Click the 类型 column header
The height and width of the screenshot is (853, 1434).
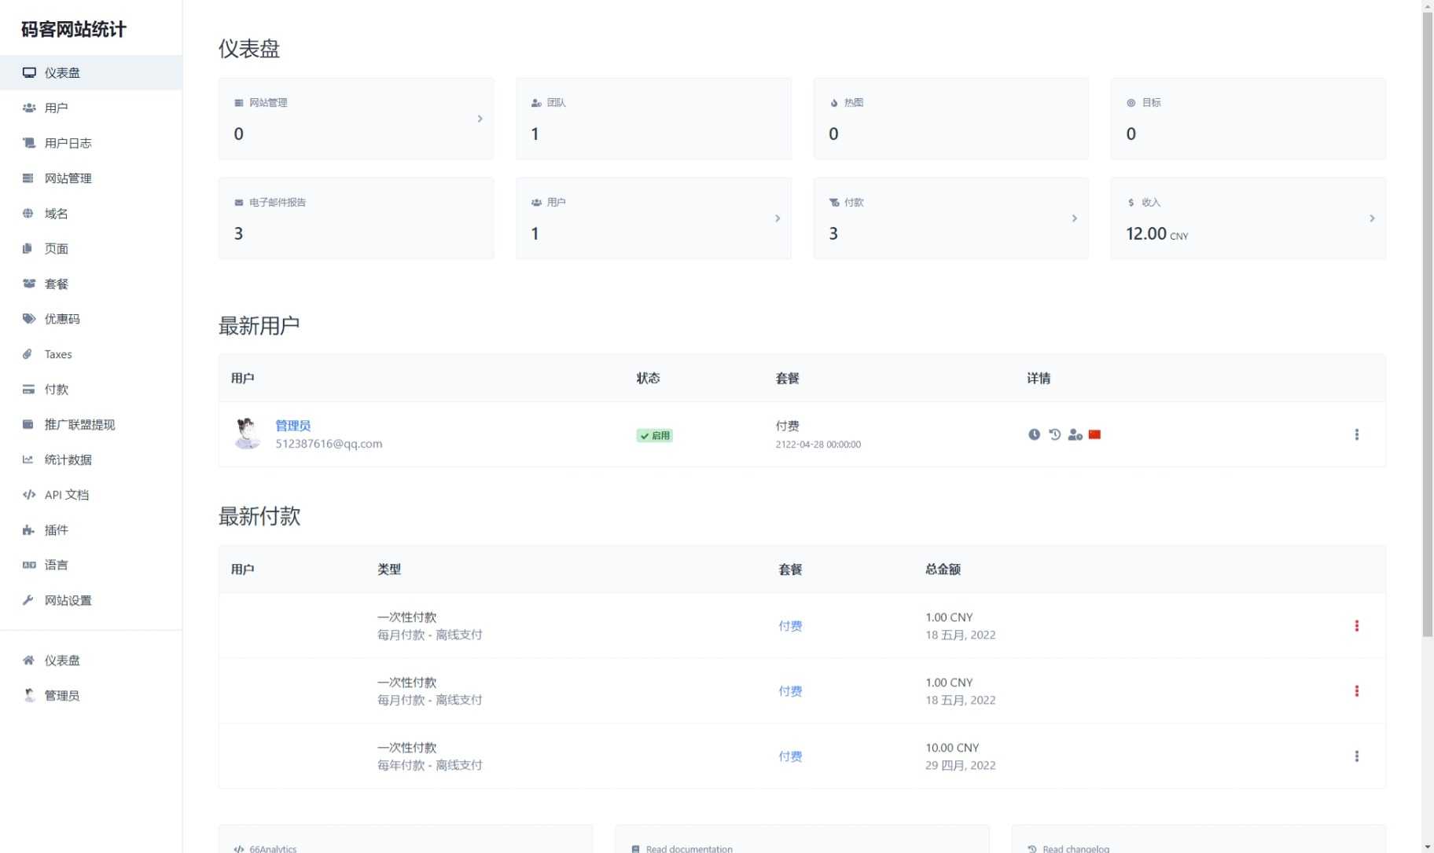coord(389,569)
